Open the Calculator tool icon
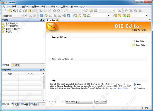The image size is (153, 111). (41, 16)
